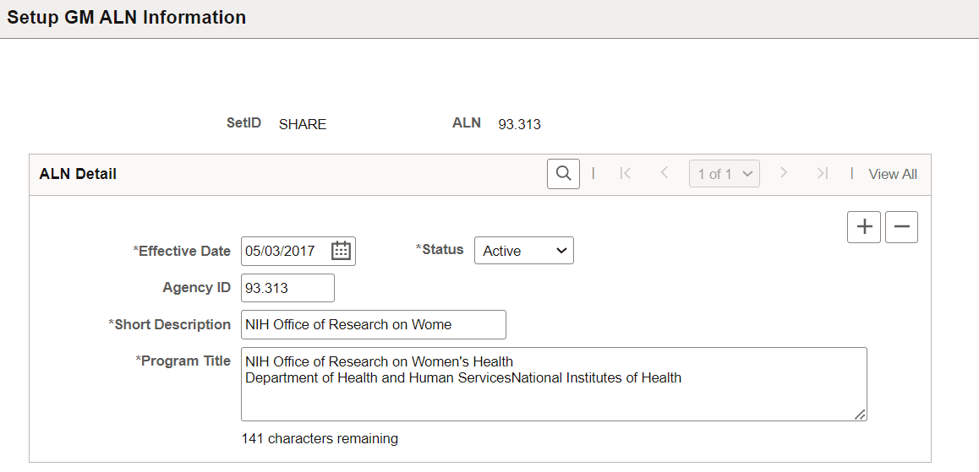Jump to the first row arrow
The image size is (979, 472).
pos(626,174)
